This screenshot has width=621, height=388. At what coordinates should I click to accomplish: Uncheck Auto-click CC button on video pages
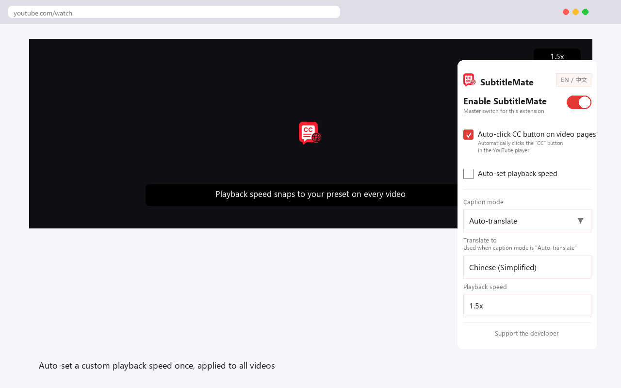click(x=468, y=135)
